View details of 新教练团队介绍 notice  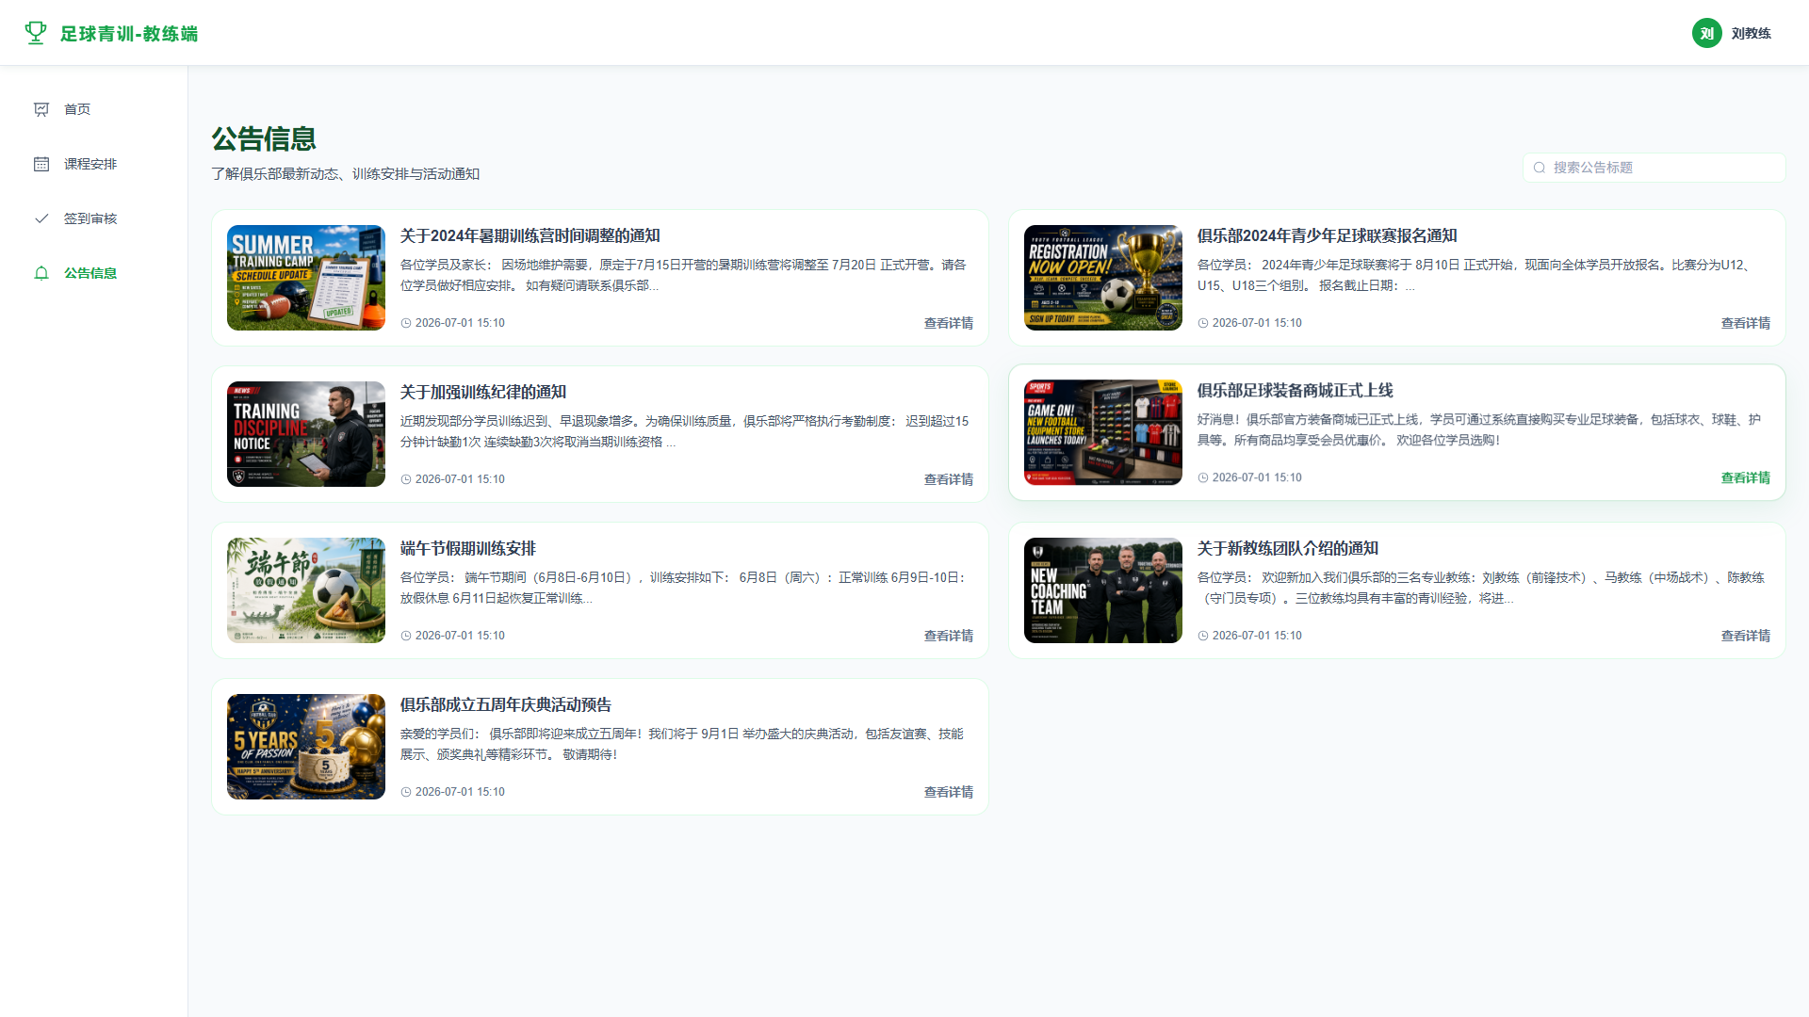(x=1745, y=636)
